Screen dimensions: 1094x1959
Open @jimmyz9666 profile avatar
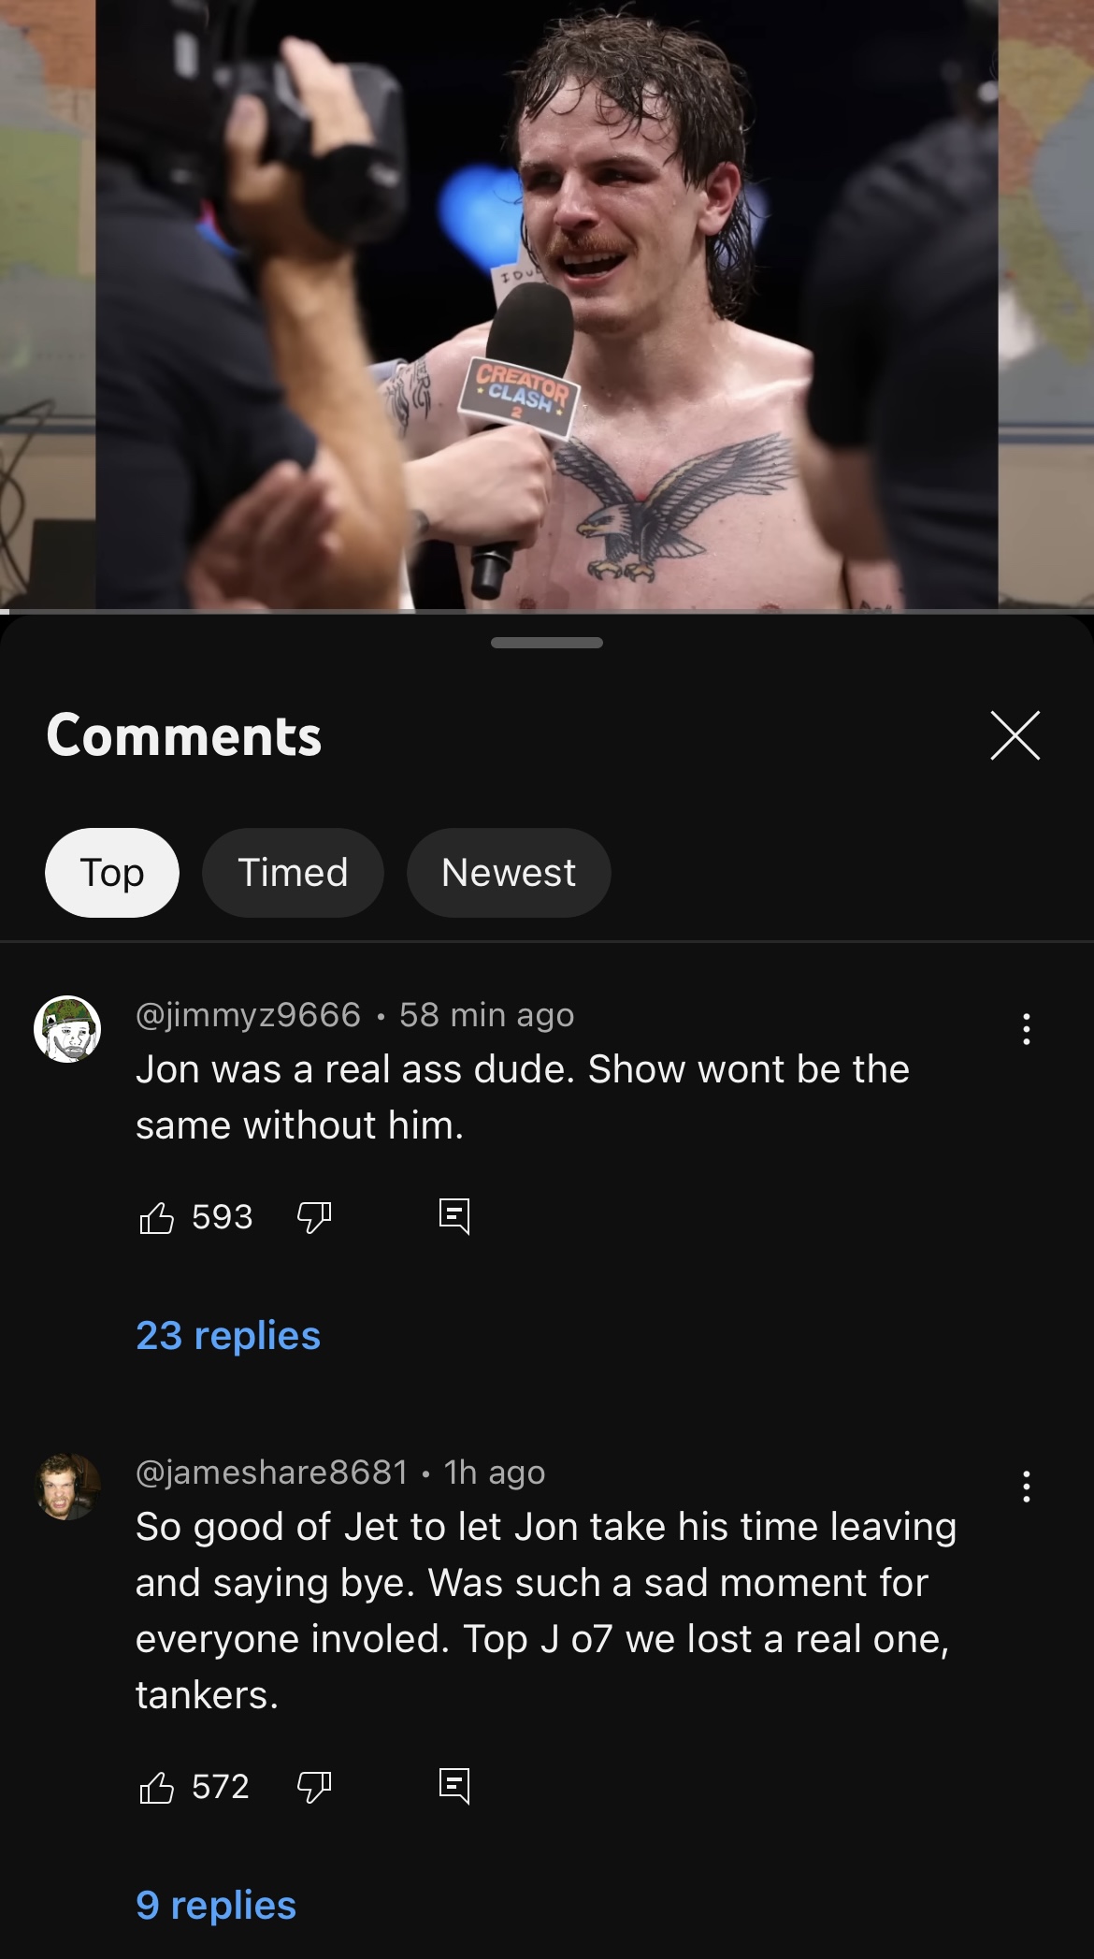[x=67, y=1029]
